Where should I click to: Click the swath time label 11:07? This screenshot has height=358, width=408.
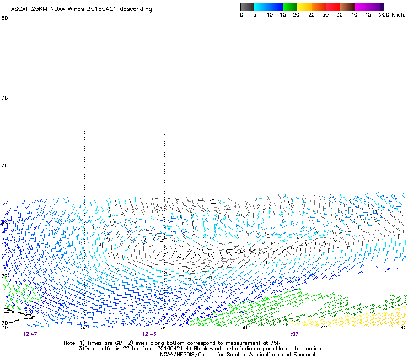291,334
